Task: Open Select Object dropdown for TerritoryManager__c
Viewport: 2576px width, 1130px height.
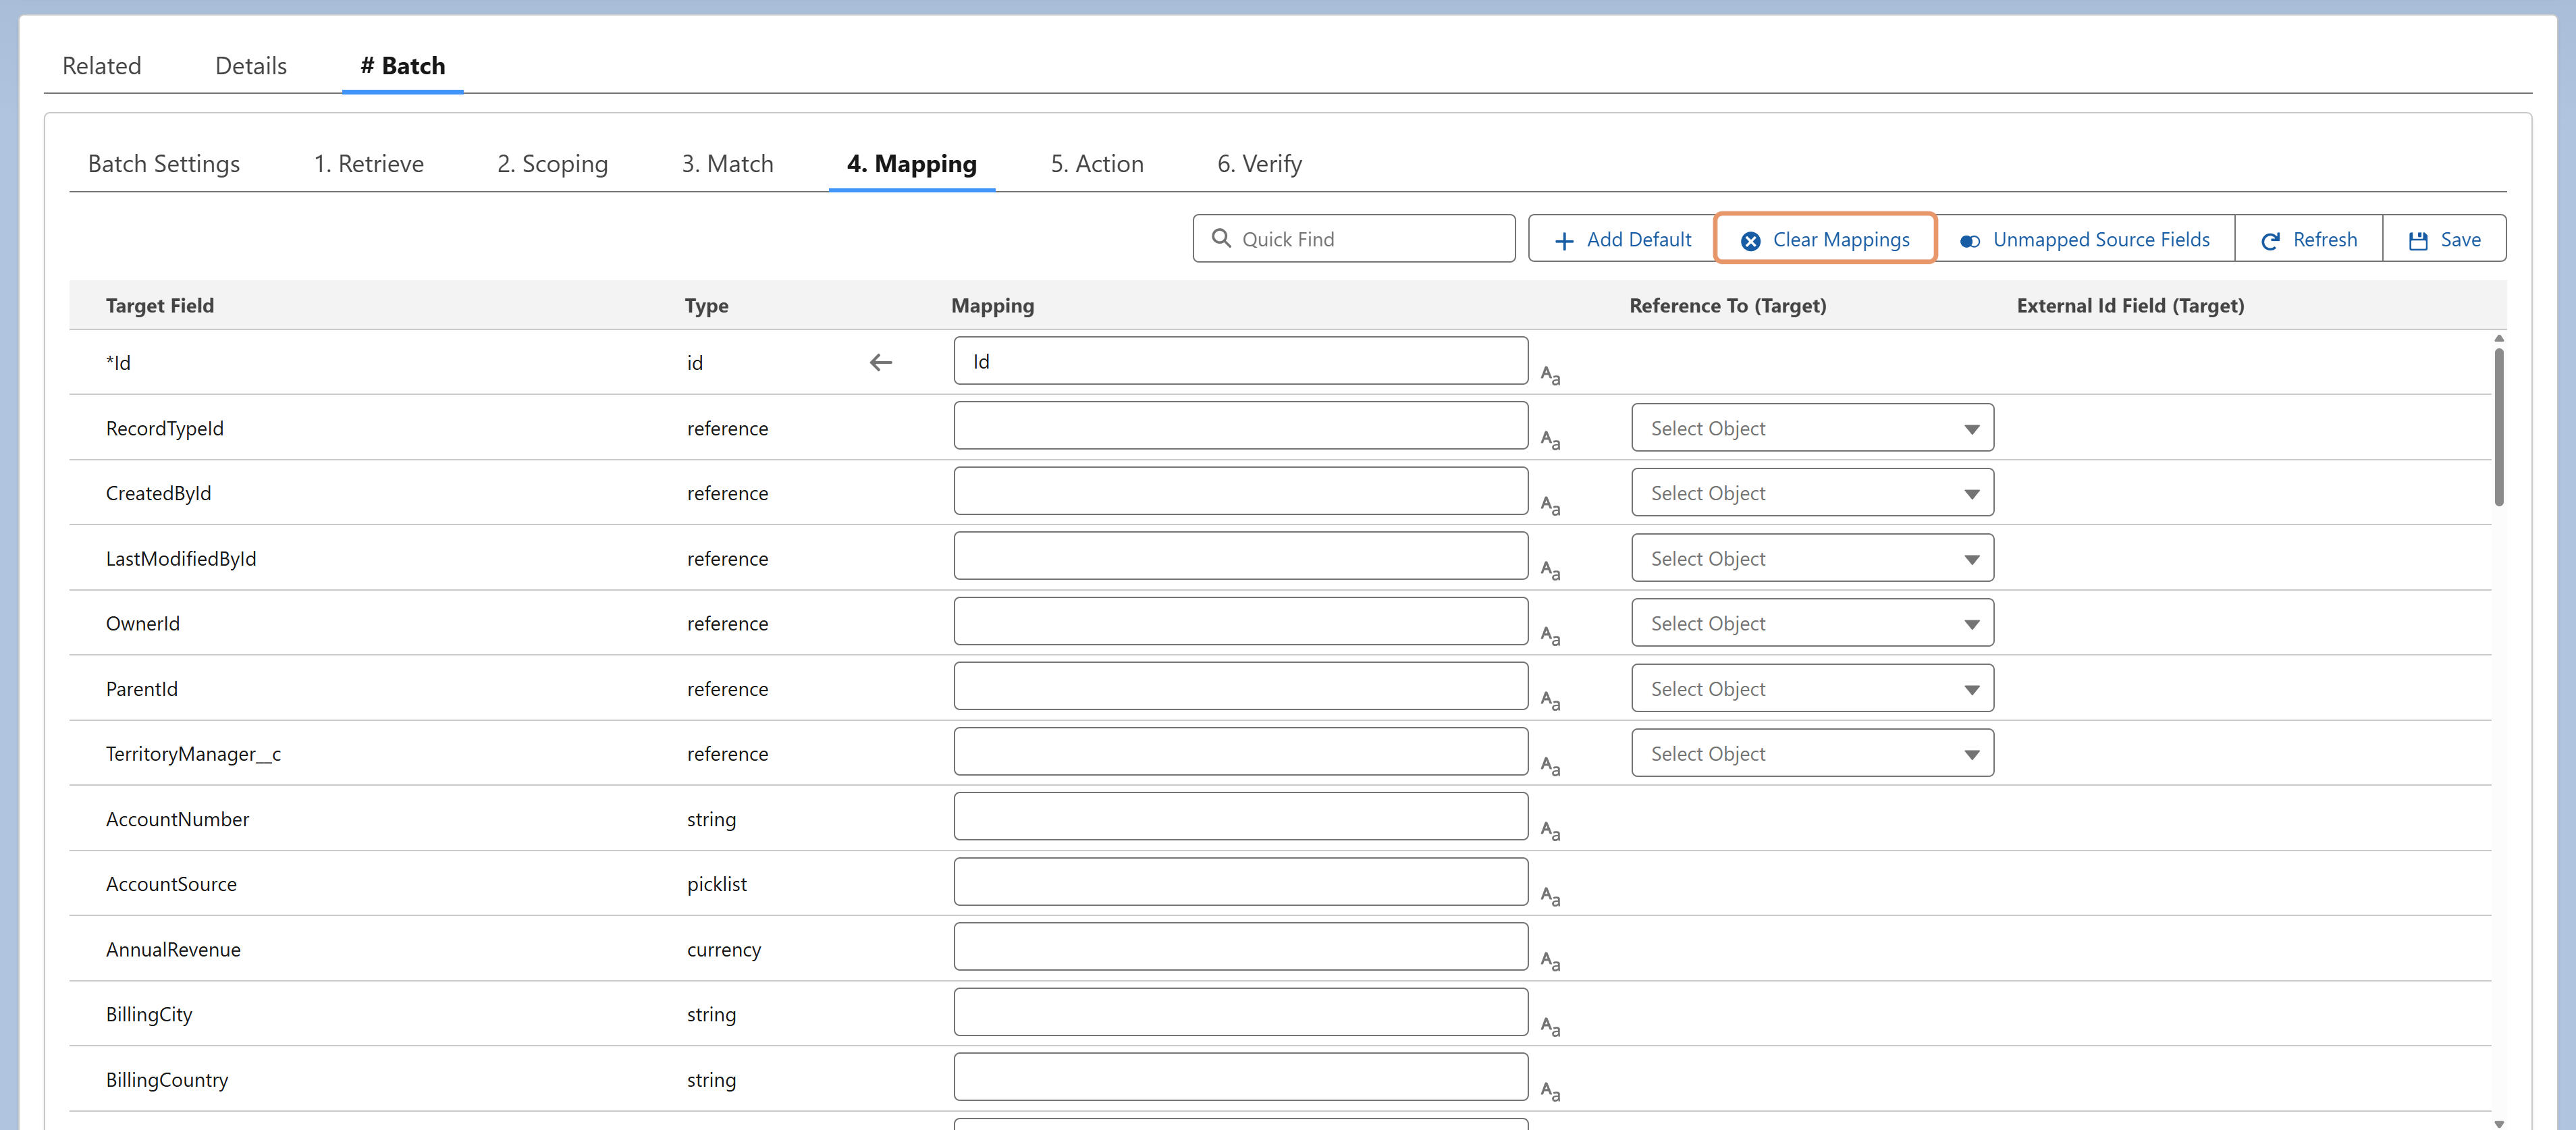Action: [x=1812, y=753]
